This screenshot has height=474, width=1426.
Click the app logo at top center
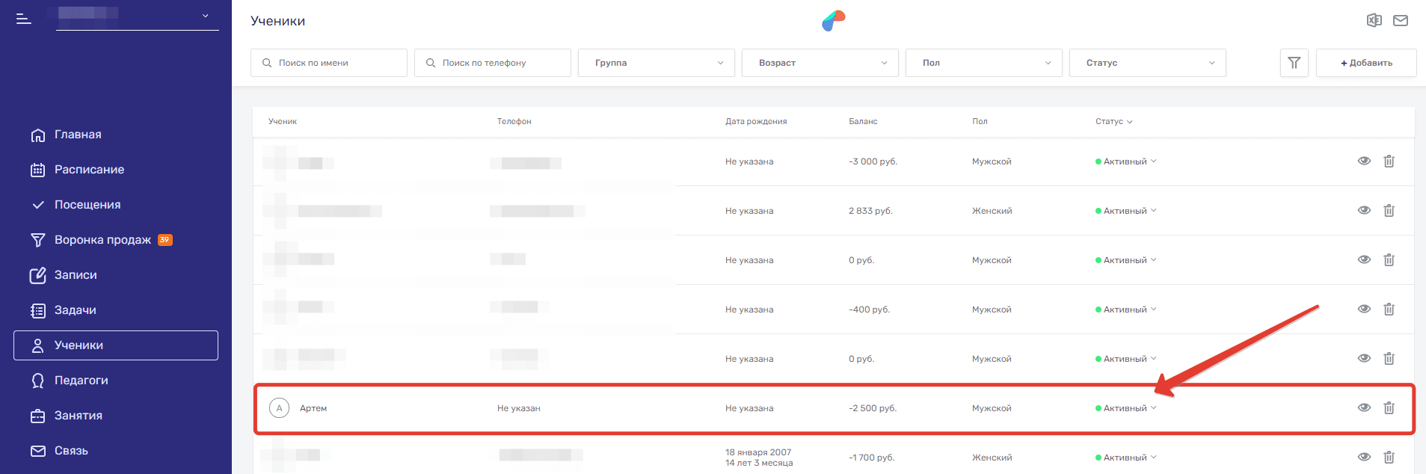point(833,21)
